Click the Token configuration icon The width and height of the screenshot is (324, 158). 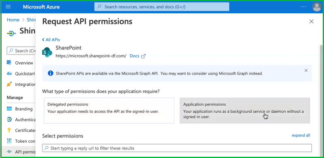pyautogui.click(x=9, y=141)
